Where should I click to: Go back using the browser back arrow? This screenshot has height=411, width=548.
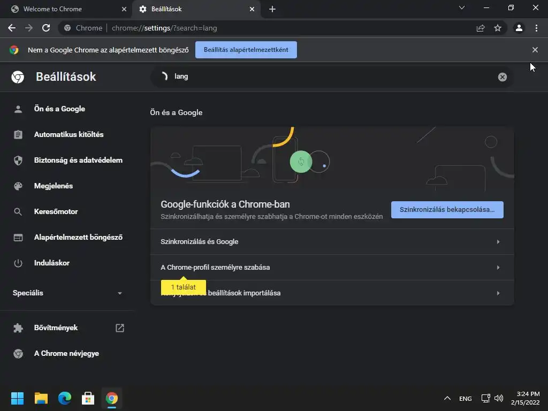point(12,28)
